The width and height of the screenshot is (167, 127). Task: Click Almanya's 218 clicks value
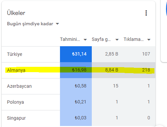click(146, 70)
